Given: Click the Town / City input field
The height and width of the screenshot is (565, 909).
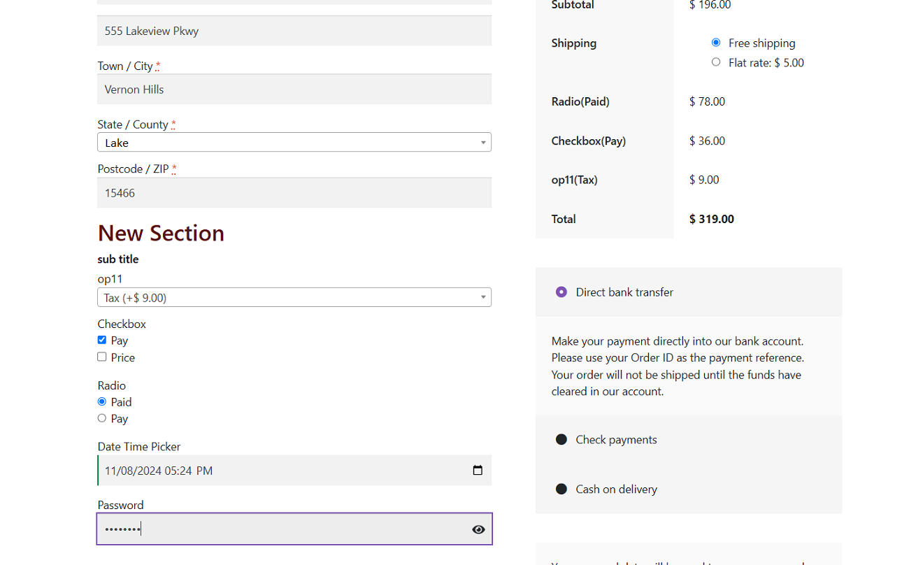Looking at the screenshot, I should click(294, 90).
